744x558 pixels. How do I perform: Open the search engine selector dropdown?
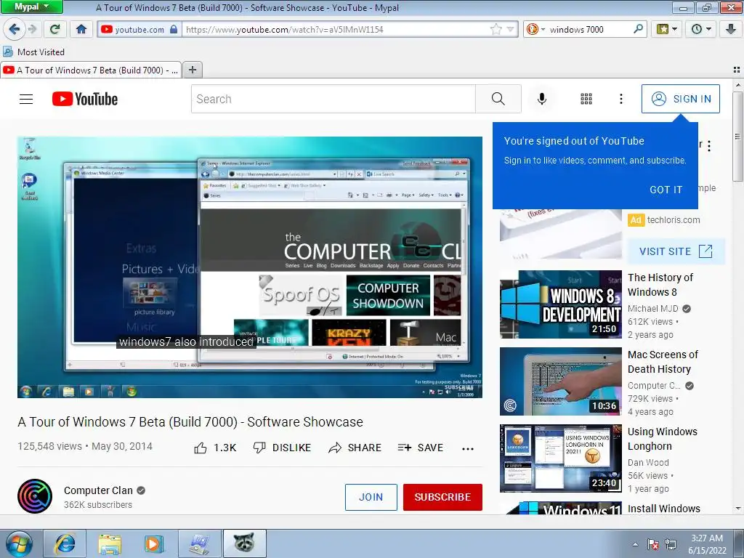point(535,29)
